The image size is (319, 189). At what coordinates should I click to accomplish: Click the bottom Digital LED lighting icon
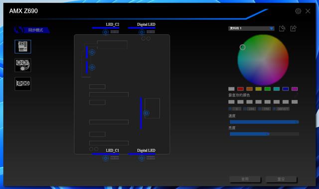click(x=142, y=158)
